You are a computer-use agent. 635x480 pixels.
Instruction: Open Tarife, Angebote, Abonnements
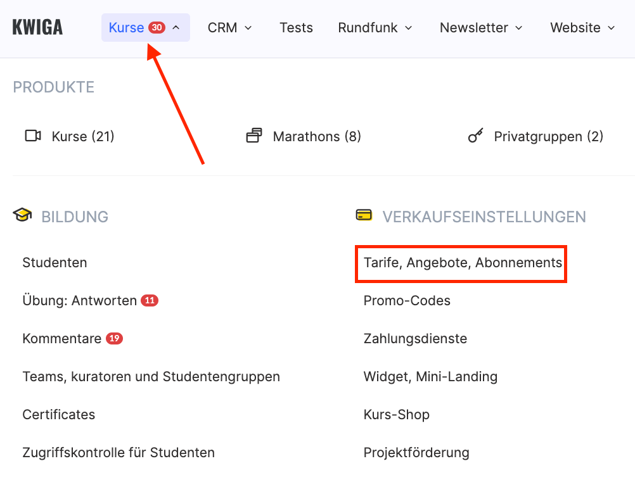pos(462,263)
